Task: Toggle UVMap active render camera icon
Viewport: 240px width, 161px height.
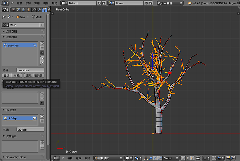Action: [x=34, y=118]
